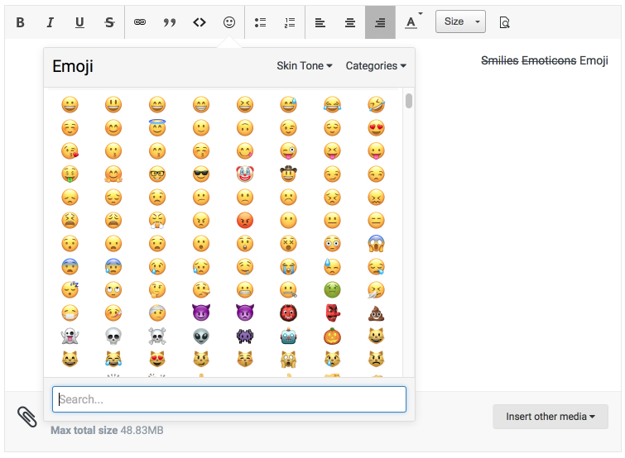Insert a code snippet
The height and width of the screenshot is (458, 625).
click(x=200, y=22)
